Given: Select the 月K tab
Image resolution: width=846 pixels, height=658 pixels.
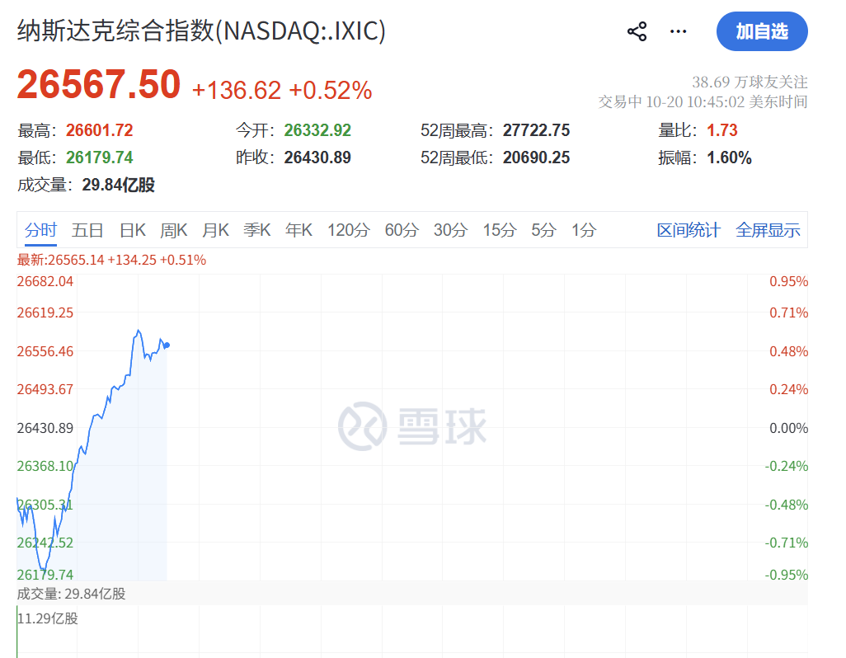Looking at the screenshot, I should click(215, 230).
